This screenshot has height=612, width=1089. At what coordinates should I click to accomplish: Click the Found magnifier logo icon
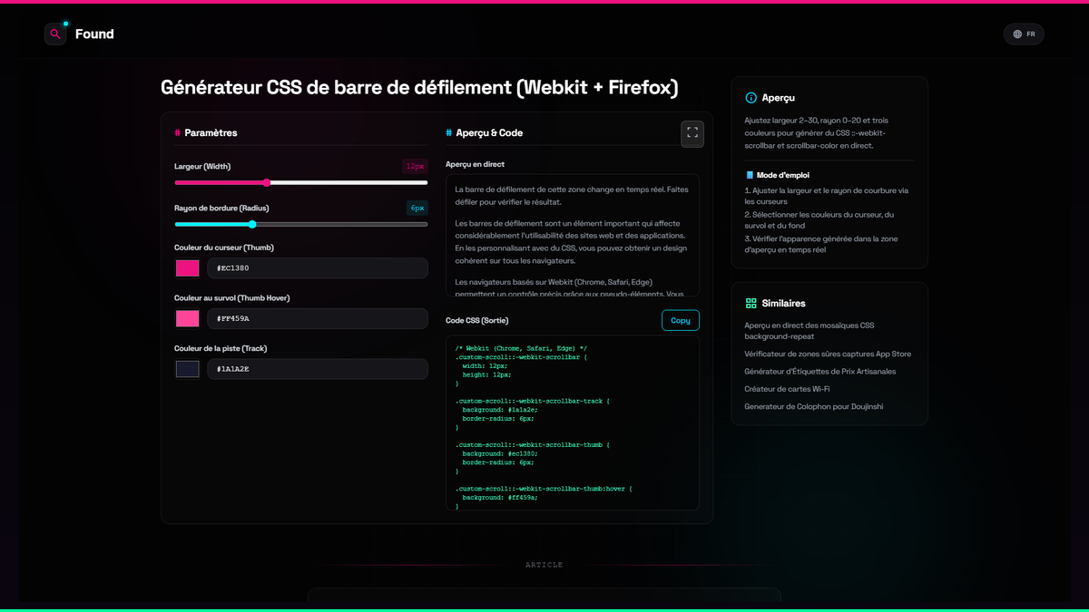(55, 34)
